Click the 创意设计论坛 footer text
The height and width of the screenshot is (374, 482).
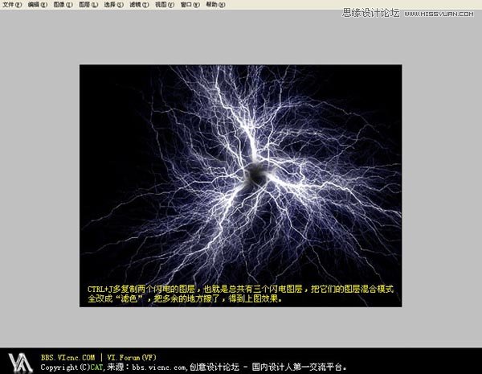click(x=214, y=367)
